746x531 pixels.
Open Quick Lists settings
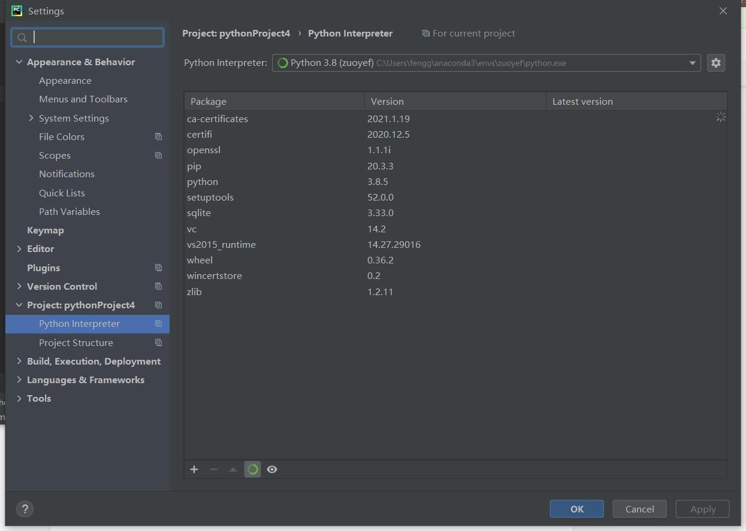click(62, 193)
